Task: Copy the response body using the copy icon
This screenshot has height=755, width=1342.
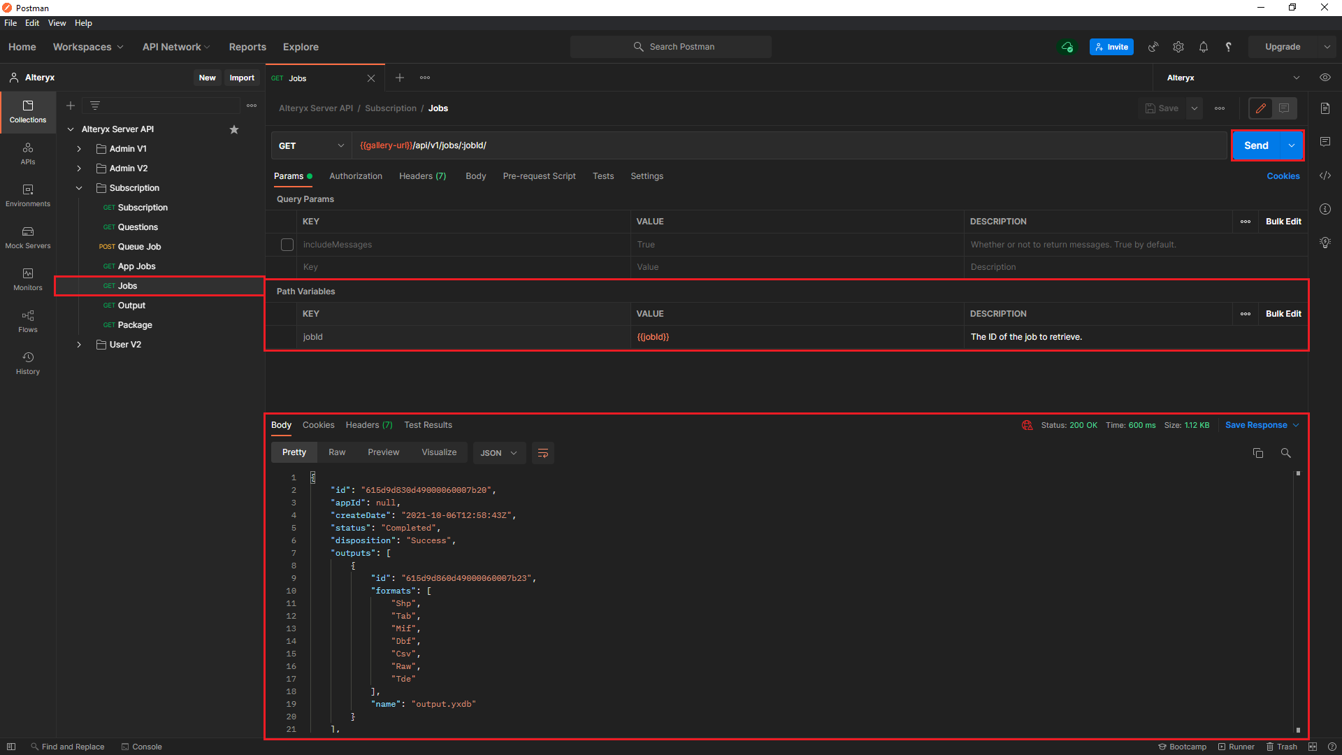Action: (1258, 453)
